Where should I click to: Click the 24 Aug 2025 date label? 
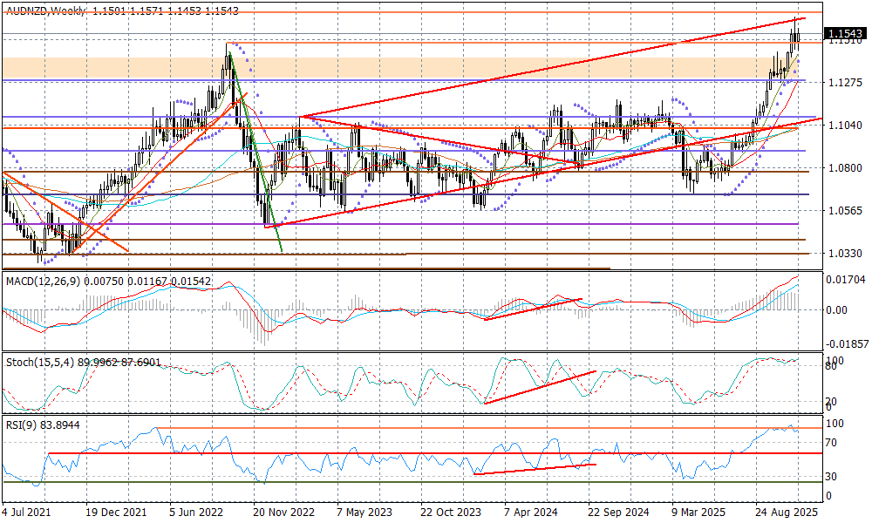785,513
